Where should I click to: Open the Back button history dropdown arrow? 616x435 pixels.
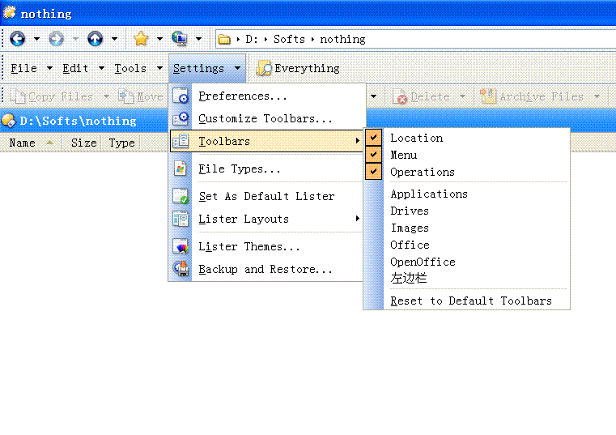[36, 39]
